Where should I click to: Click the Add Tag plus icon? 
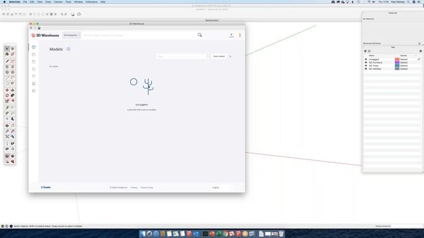pyautogui.click(x=365, y=51)
